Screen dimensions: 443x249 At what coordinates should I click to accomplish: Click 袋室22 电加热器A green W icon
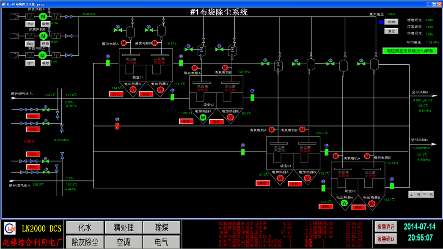[344, 203]
